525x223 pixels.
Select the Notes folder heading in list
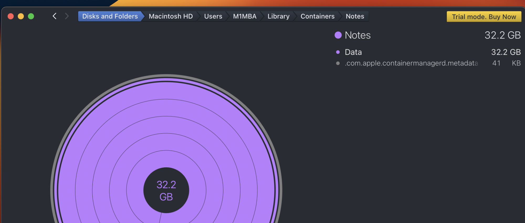tap(358, 35)
